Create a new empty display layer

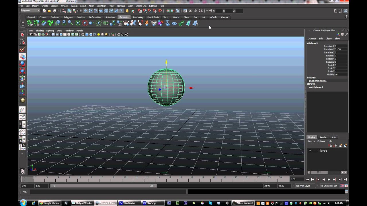(340, 146)
